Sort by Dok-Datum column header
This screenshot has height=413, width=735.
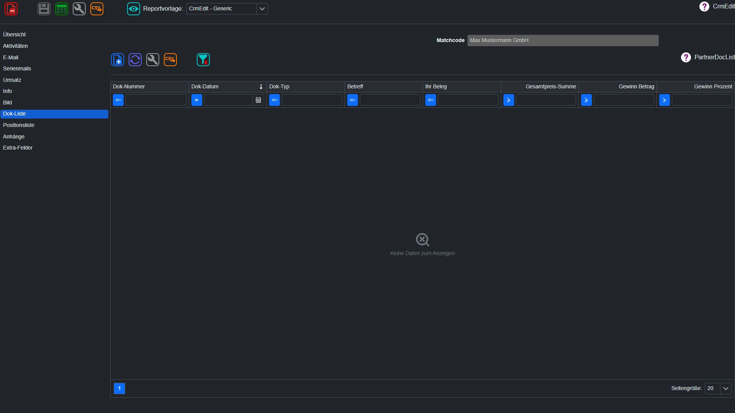coord(227,86)
